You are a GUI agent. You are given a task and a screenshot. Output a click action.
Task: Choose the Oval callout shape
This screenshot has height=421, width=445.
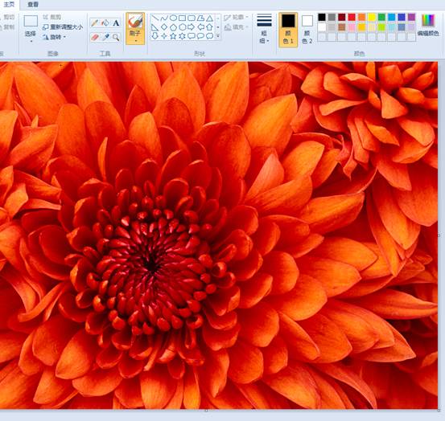[x=200, y=36]
